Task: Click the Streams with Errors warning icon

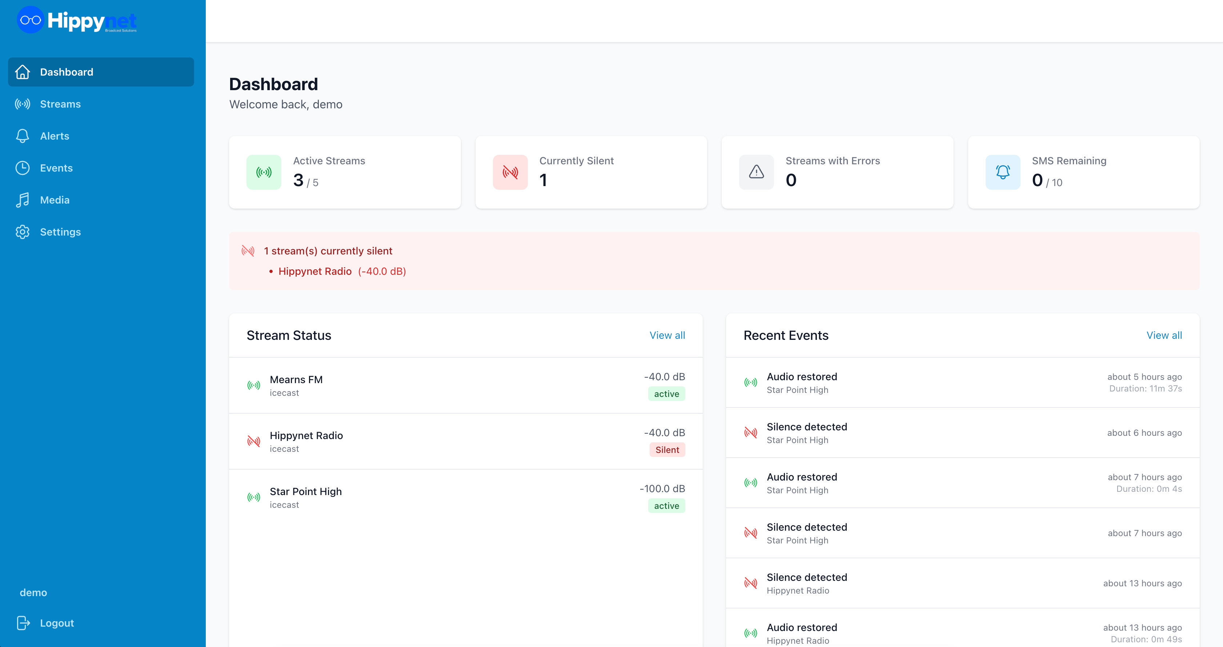Action: 756,172
